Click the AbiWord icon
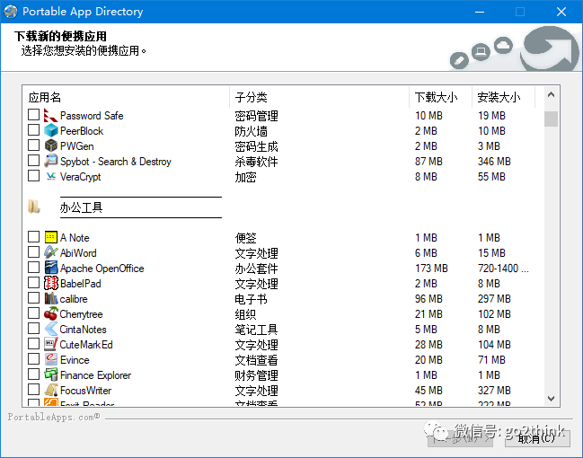 click(50, 252)
